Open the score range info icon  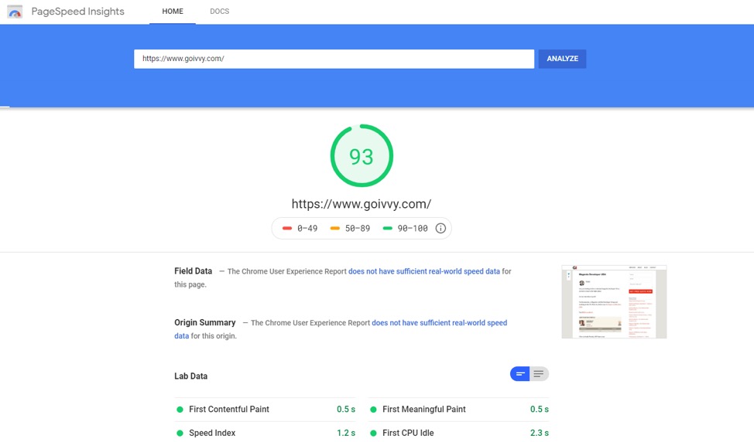coord(440,229)
